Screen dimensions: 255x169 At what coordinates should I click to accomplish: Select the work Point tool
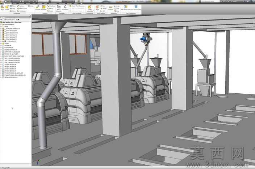click(104, 9)
